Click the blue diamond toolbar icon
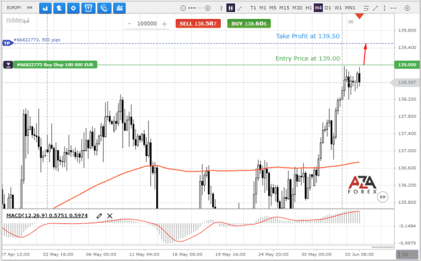 [73, 8]
